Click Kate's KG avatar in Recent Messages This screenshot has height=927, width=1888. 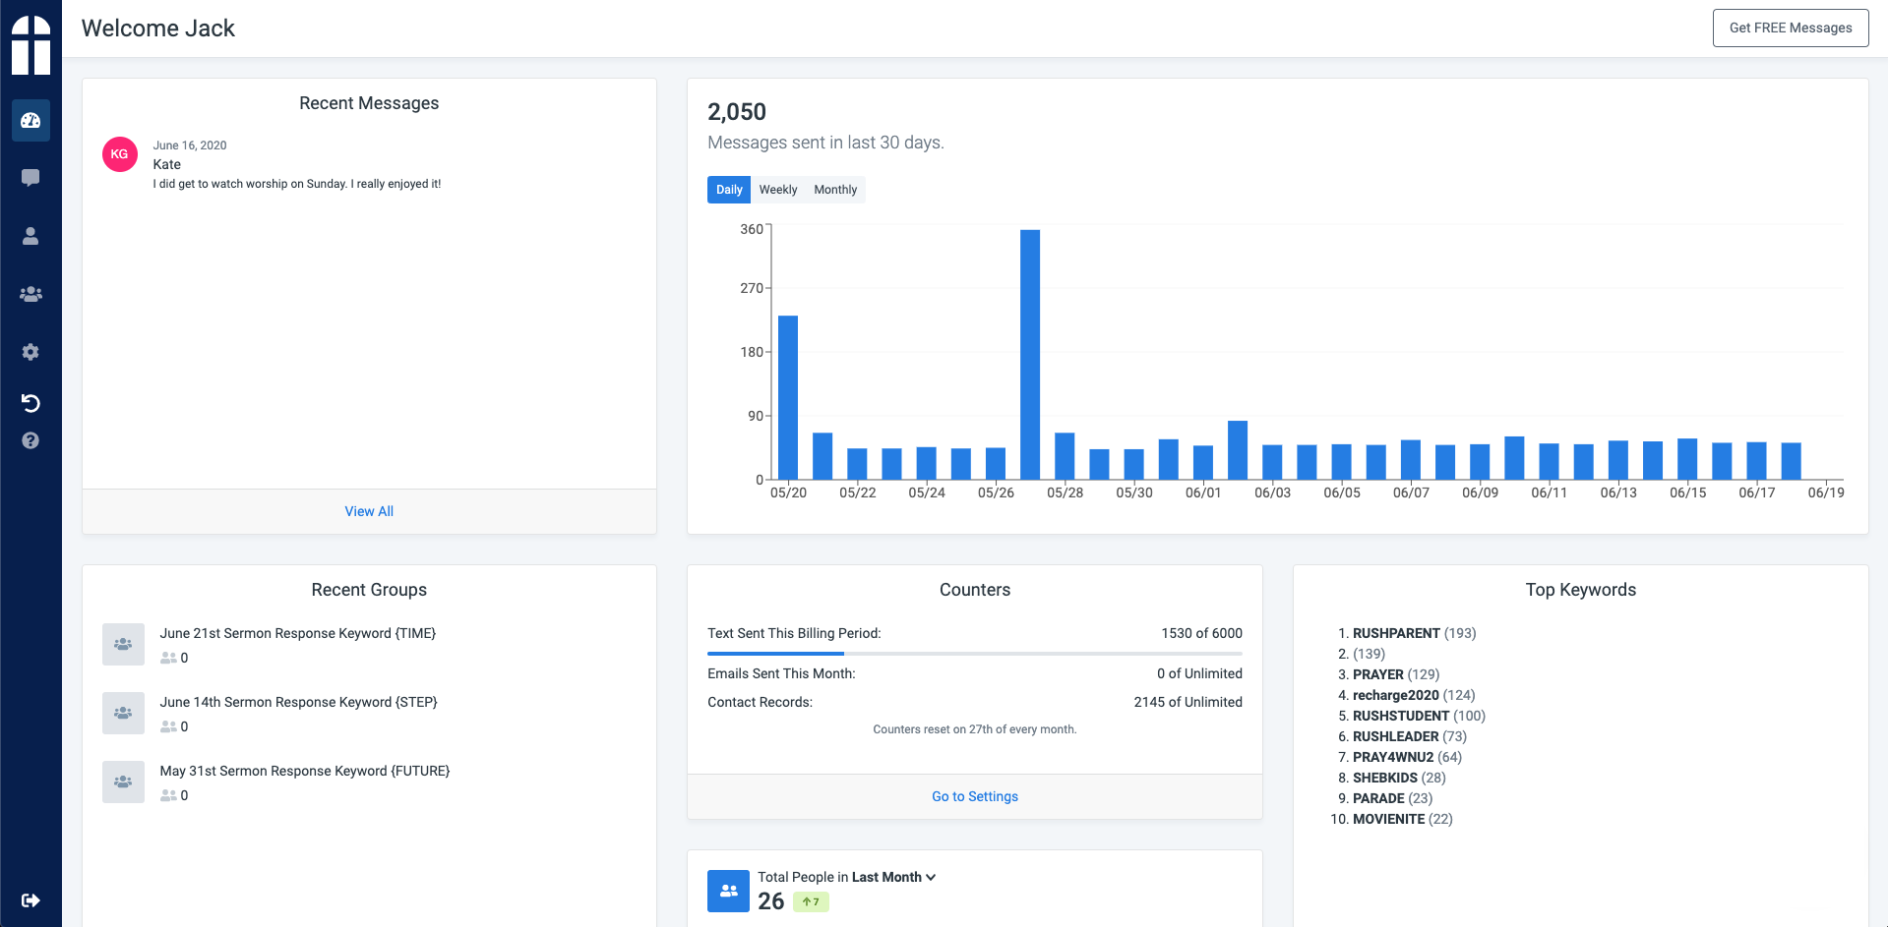pyautogui.click(x=120, y=154)
